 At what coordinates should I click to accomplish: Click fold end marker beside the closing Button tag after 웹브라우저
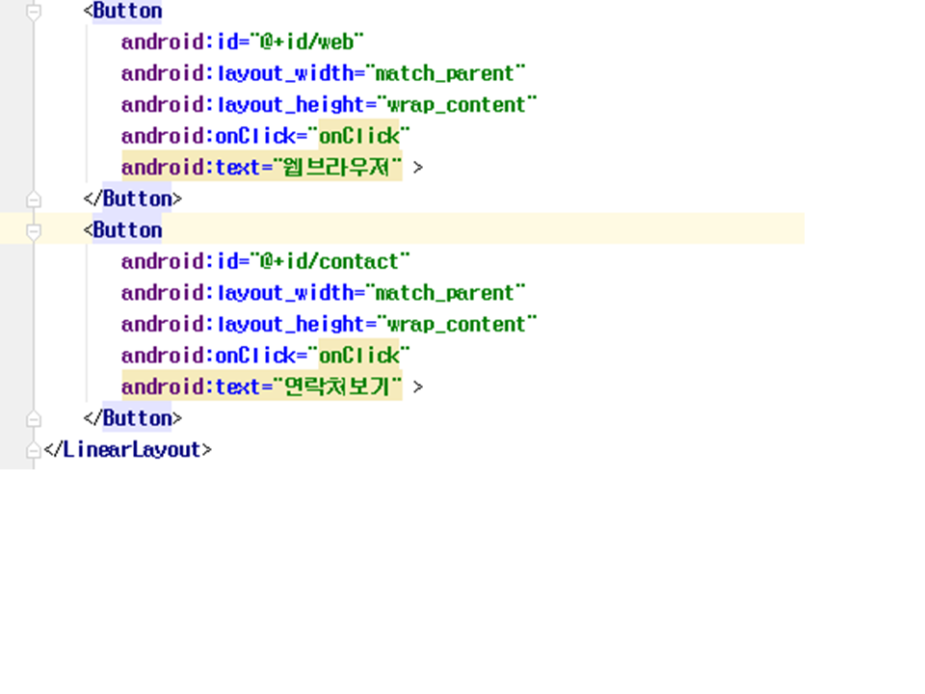pyautogui.click(x=34, y=199)
